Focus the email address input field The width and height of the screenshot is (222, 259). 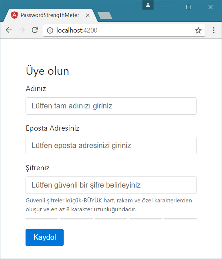pyautogui.click(x=111, y=146)
